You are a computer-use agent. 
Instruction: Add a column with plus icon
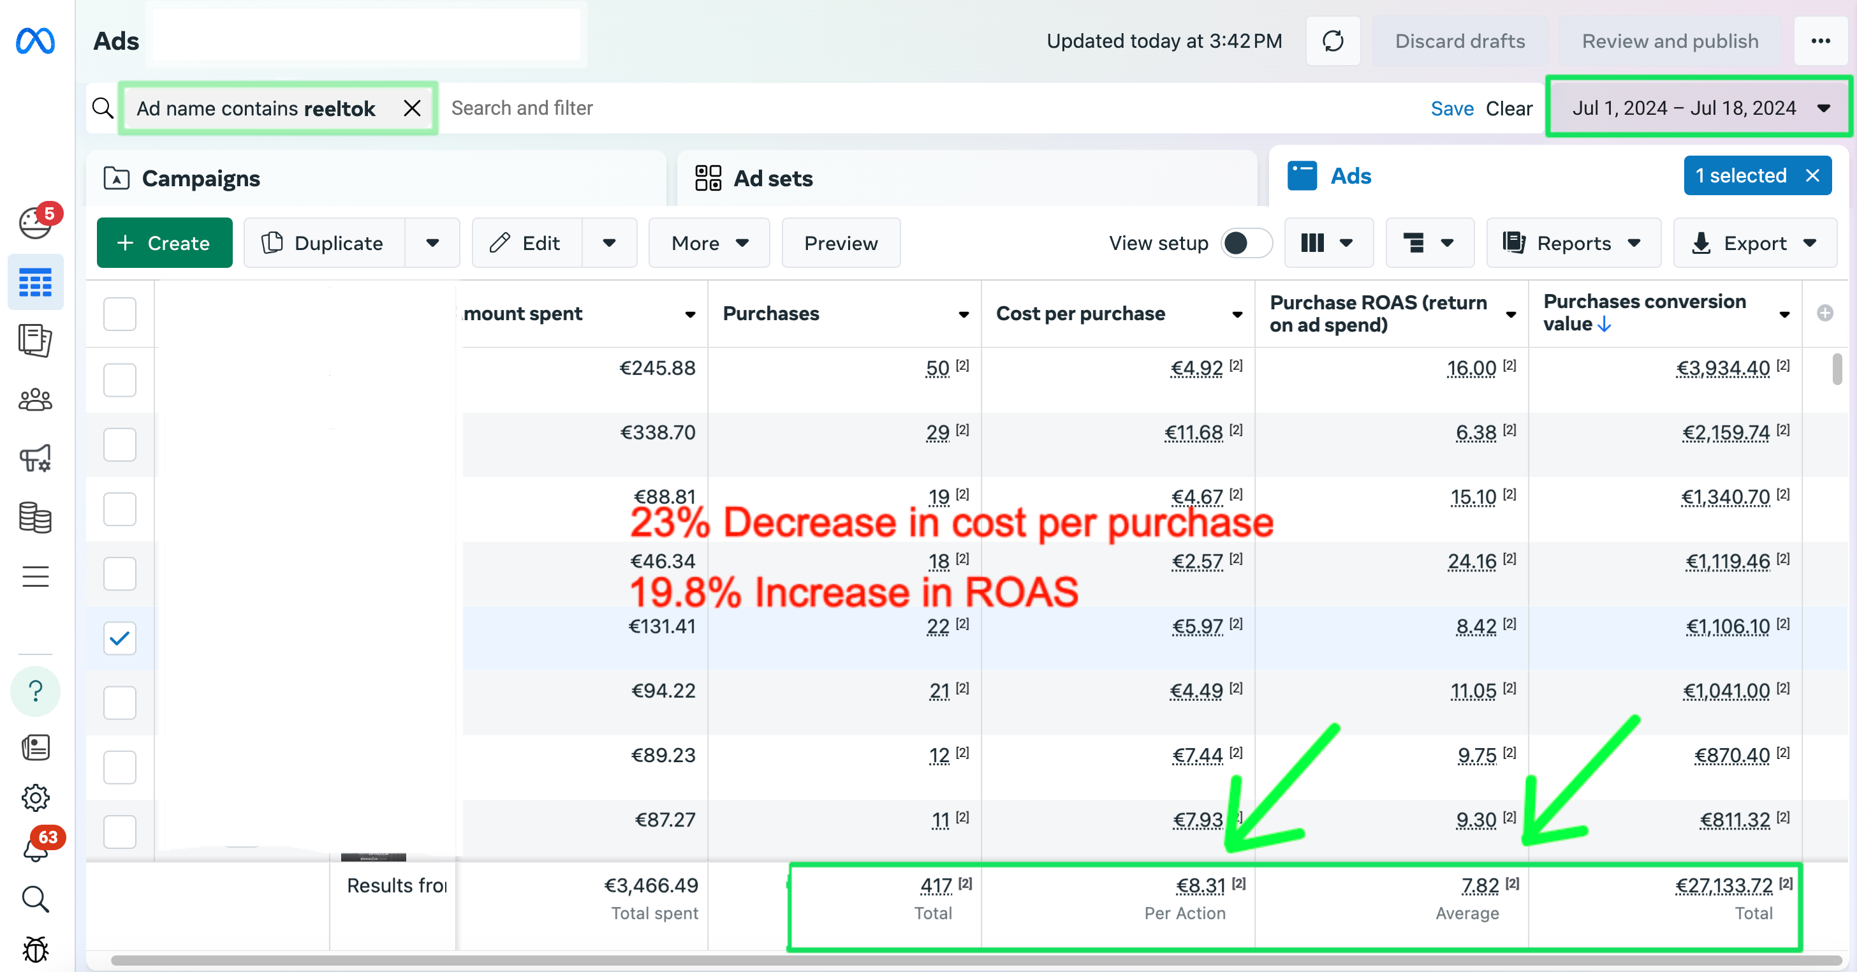pos(1824,313)
